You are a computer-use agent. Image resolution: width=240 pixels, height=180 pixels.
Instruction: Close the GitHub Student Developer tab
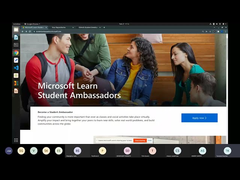click(x=100, y=27)
